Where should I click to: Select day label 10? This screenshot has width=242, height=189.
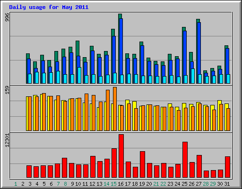coord(78,184)
